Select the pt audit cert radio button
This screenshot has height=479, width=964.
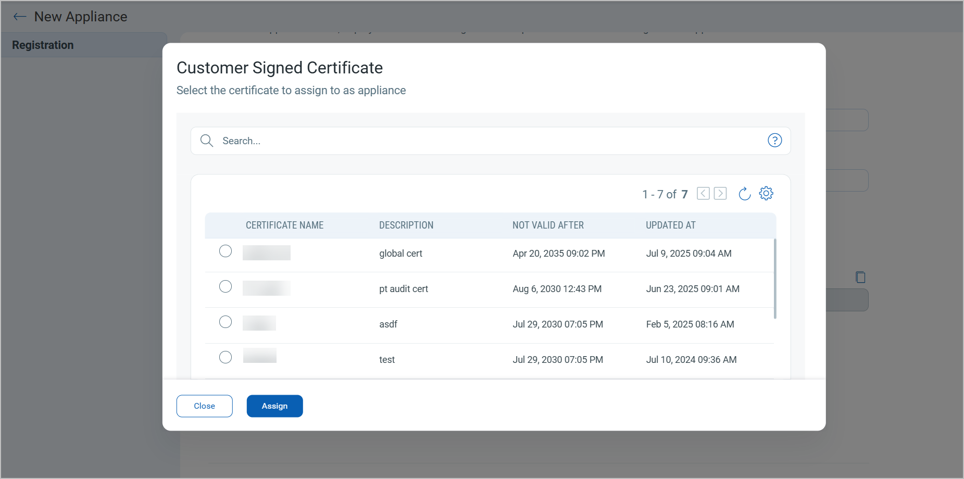coord(226,286)
